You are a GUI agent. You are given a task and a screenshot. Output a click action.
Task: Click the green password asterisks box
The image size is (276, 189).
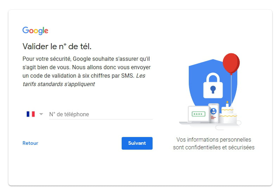click(x=198, y=114)
